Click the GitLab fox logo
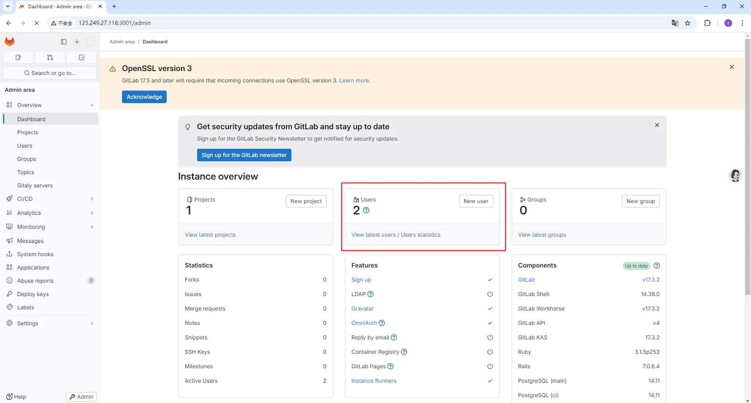751x403 pixels. 10,42
